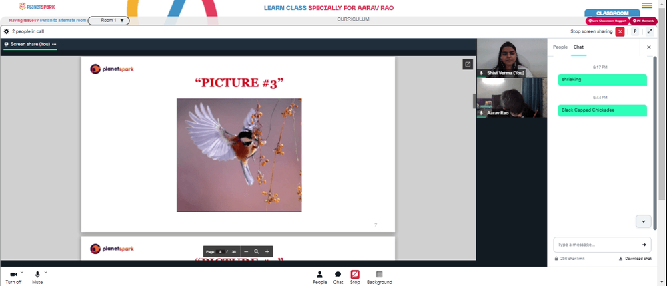The image size is (667, 286).
Task: Close the chat side panel
Action: (649, 47)
